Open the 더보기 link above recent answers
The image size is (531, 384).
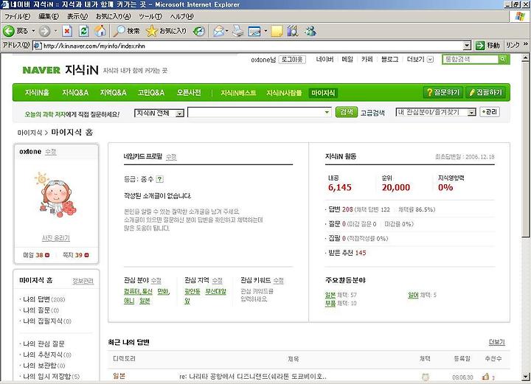tap(497, 343)
